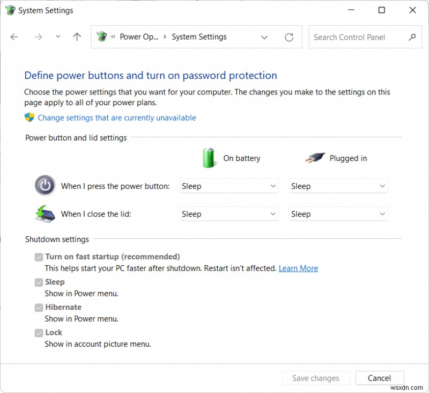Open the Plugged in lid close dropdown
Viewport: 429px width, 393px height.
point(338,214)
